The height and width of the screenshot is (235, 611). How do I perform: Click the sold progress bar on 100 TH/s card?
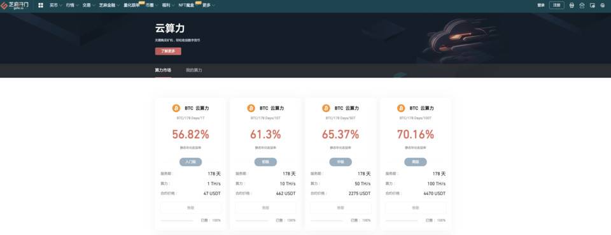point(402,220)
